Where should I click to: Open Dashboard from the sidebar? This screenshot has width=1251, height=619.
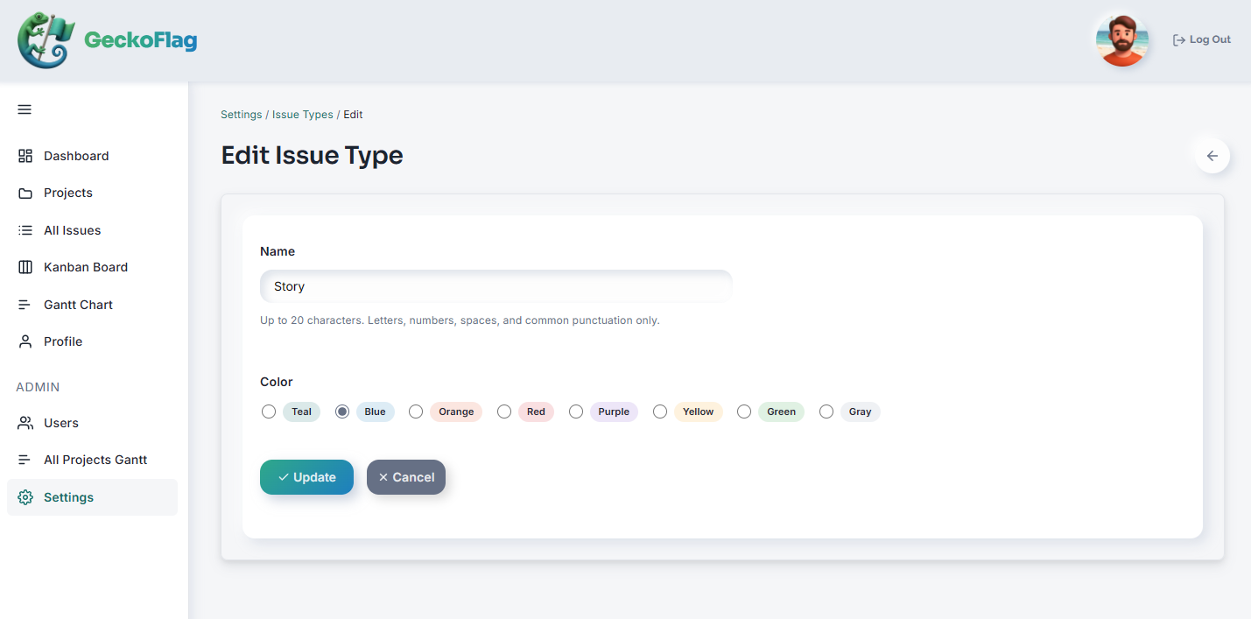click(92, 156)
